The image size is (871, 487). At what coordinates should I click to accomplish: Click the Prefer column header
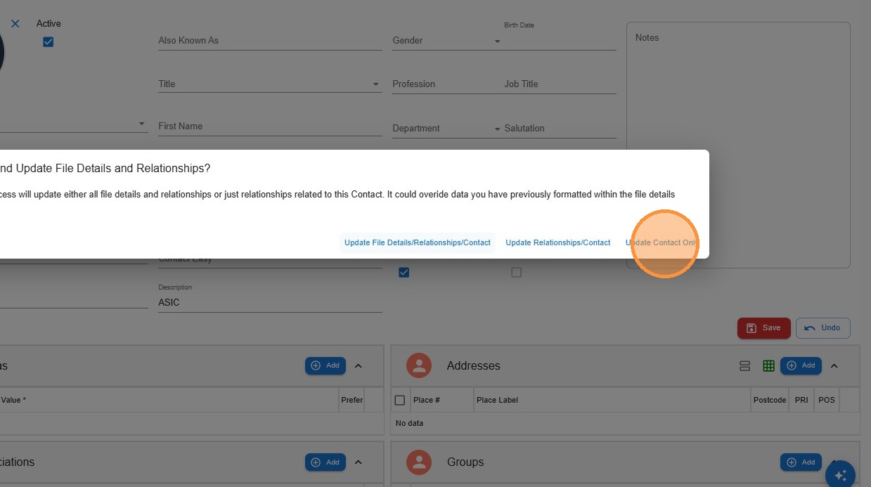(x=352, y=401)
